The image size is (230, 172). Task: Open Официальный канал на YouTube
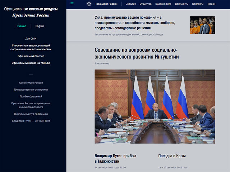pyautogui.click(x=31, y=63)
